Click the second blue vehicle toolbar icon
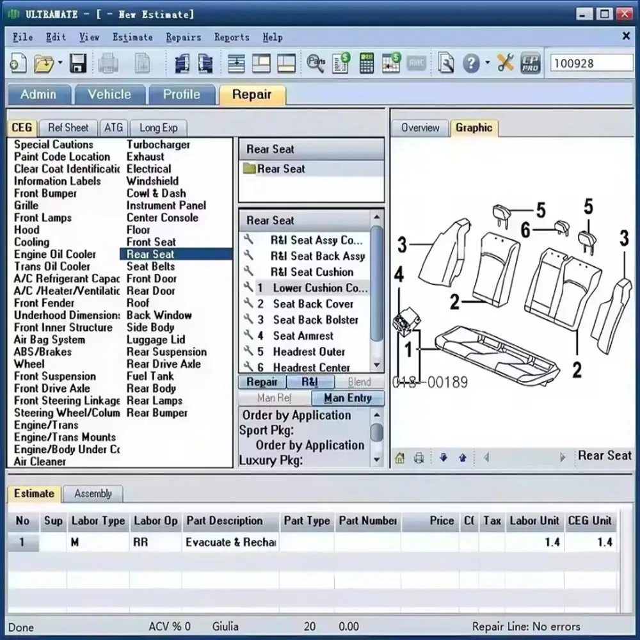The image size is (640, 640). (205, 63)
